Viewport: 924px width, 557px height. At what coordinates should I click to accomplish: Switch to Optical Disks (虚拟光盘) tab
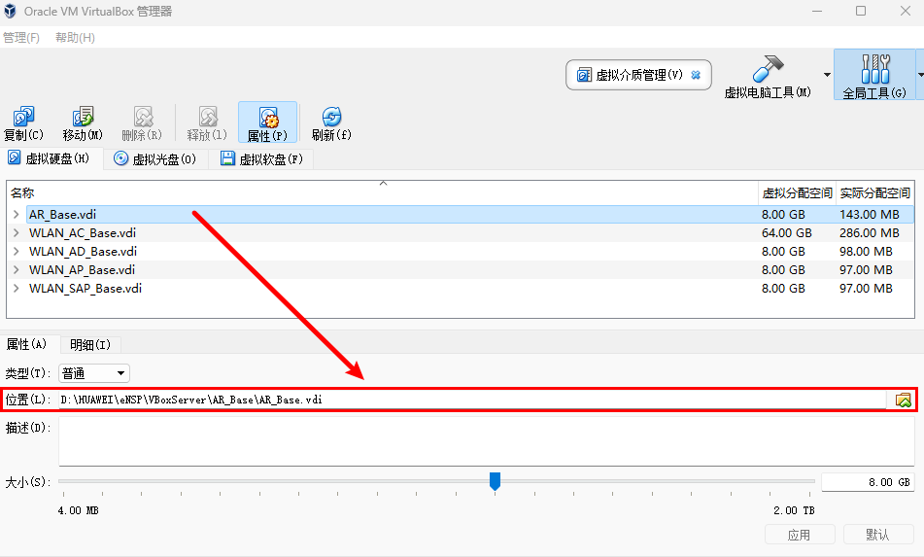point(155,159)
